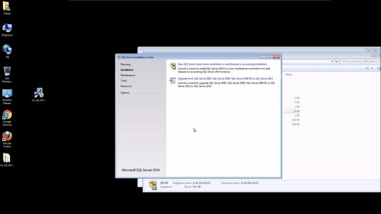381x214 pixels.
Task: Click New SQL Server stand-alone installation link
Action: pyautogui.click(x=222, y=64)
